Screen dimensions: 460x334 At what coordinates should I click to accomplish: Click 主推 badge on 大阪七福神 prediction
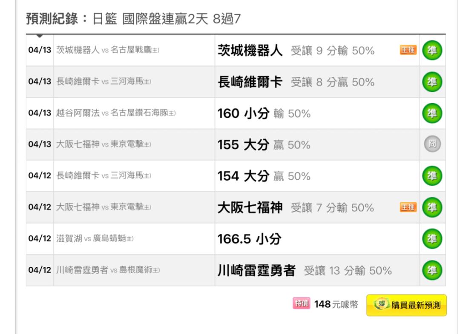click(x=408, y=207)
